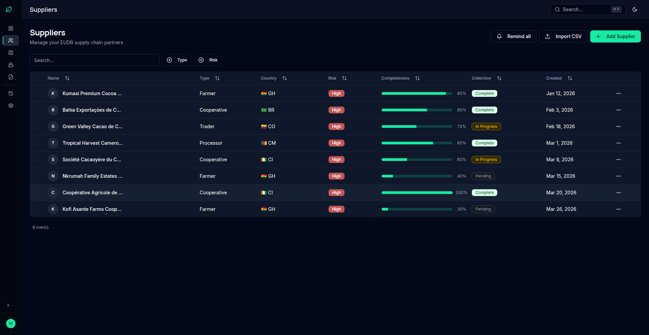The image size is (649, 335).
Task: Click the Add Supplier button
Action: 615,36
